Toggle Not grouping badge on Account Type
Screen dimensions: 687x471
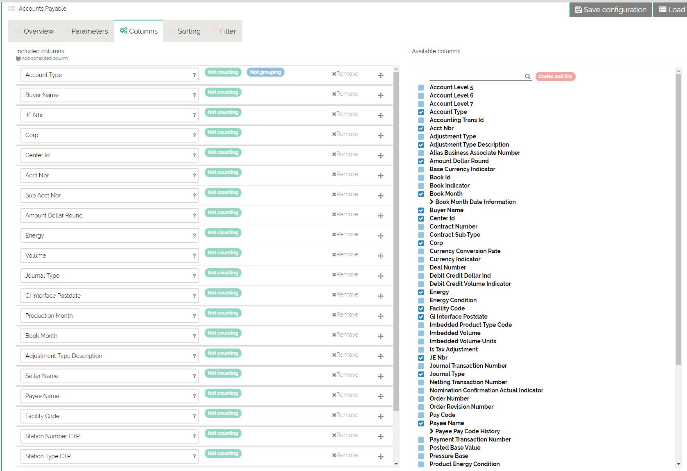[265, 72]
